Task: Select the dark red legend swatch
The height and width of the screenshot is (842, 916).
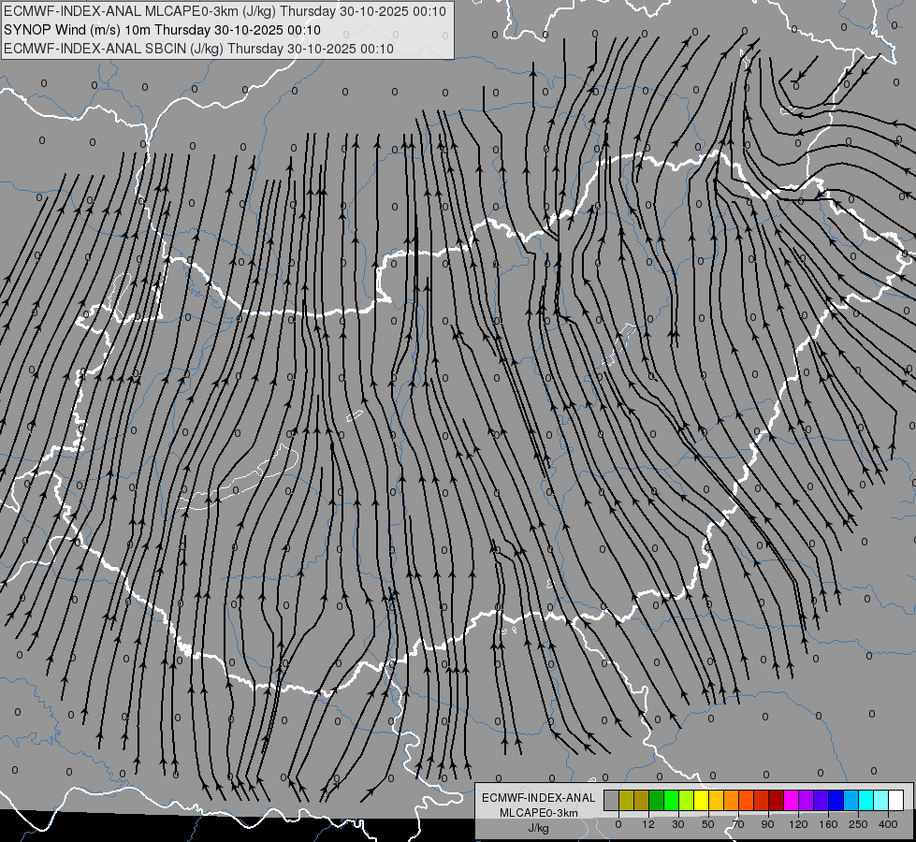Action: (x=776, y=800)
